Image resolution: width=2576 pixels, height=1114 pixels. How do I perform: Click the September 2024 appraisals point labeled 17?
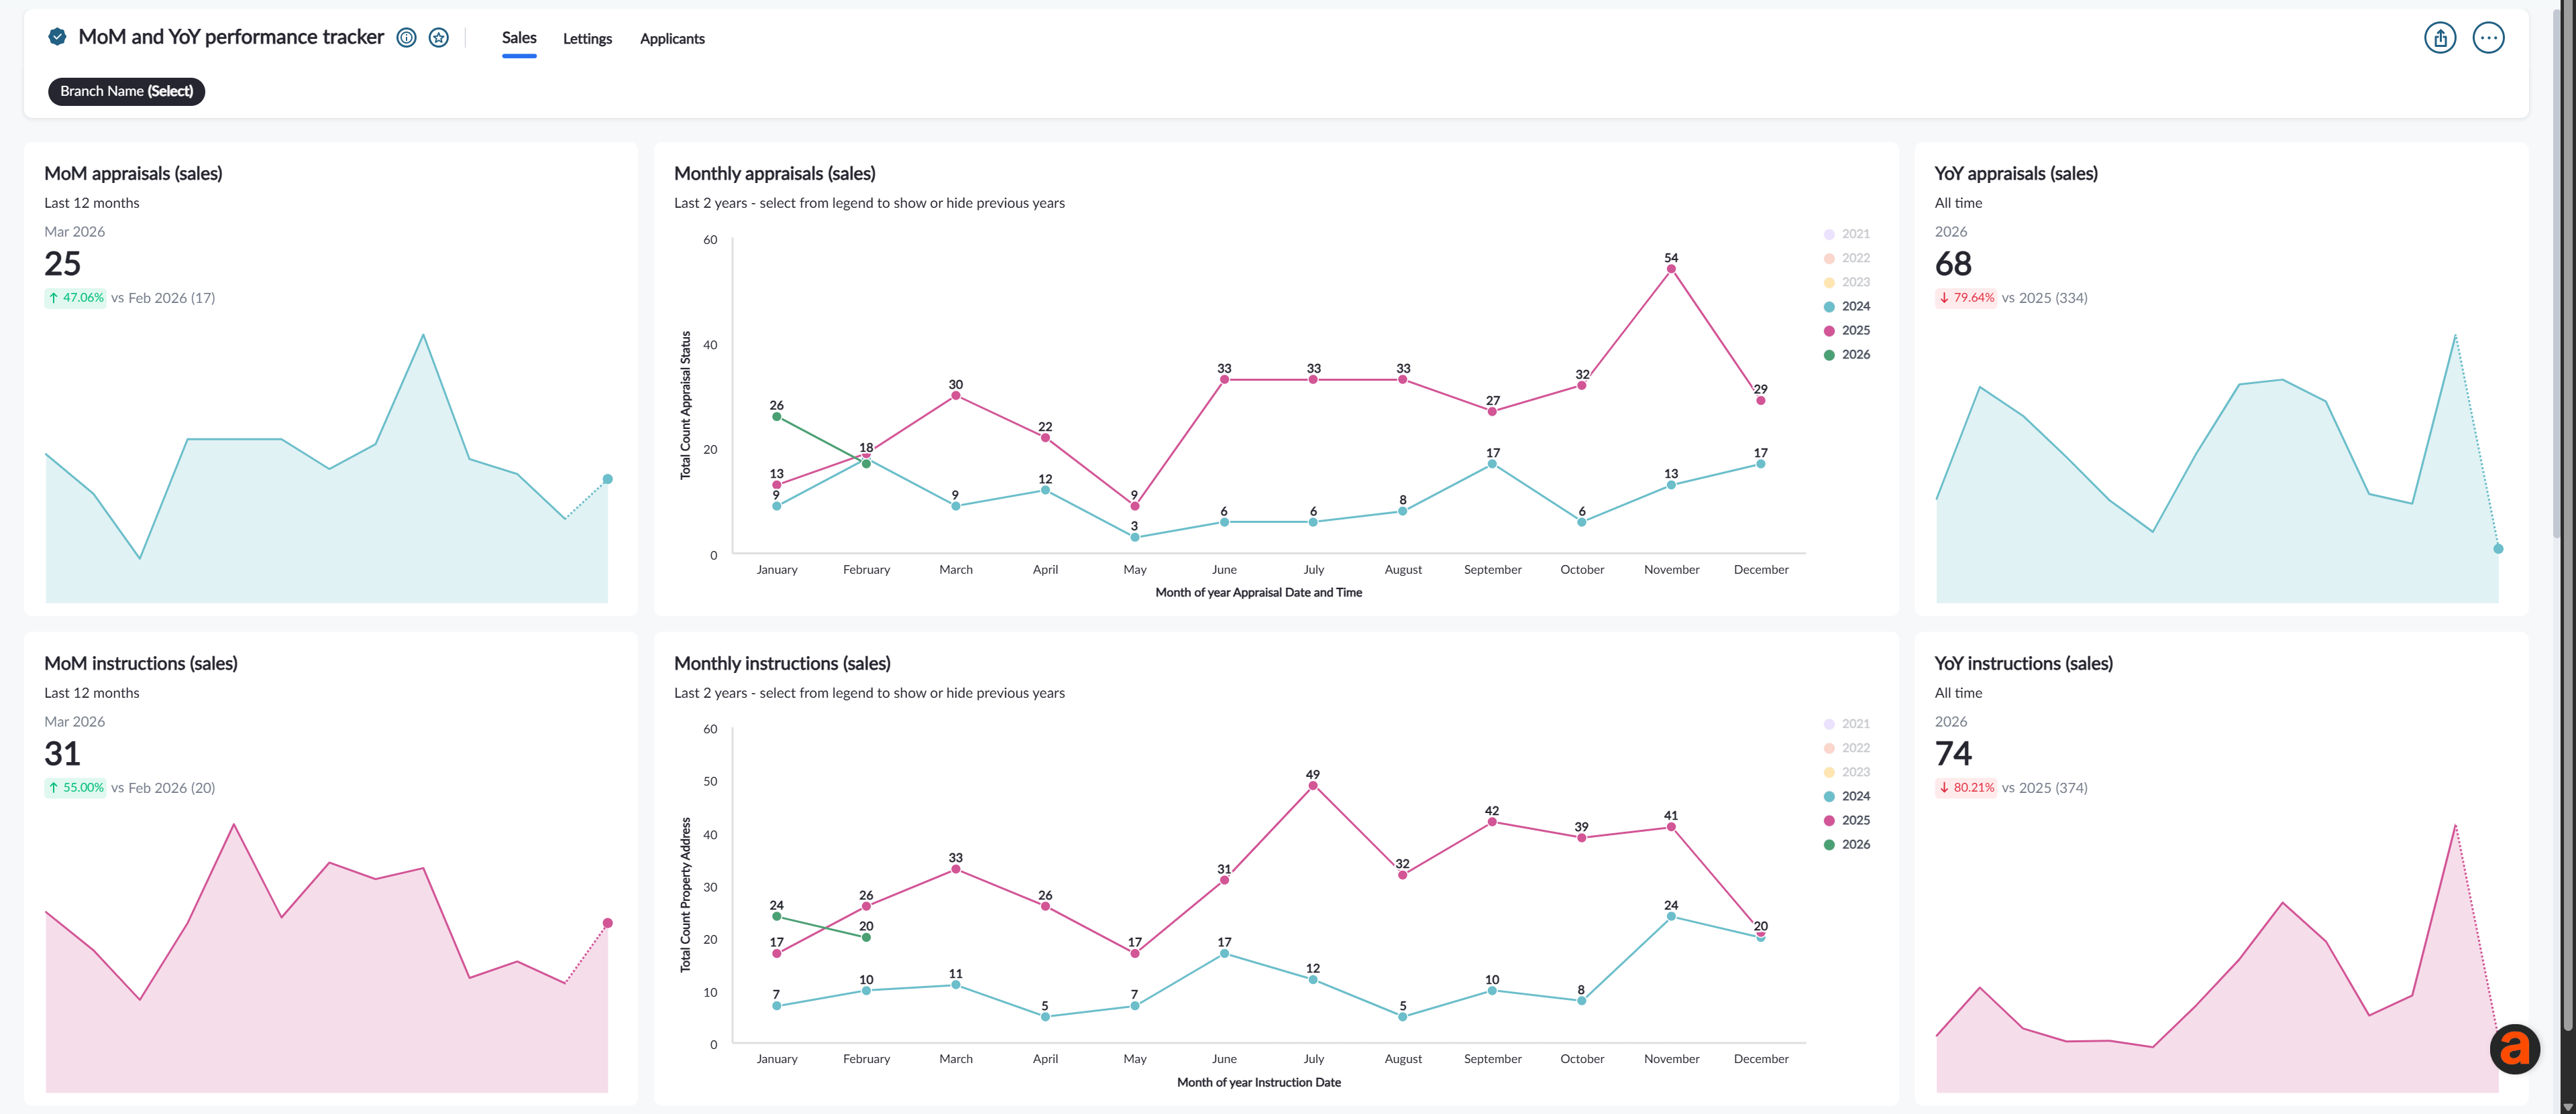(x=1492, y=464)
